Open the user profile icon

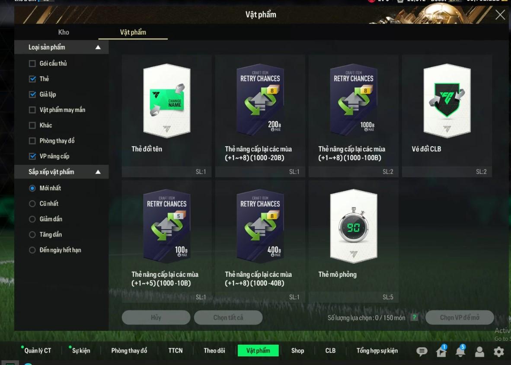(x=479, y=351)
